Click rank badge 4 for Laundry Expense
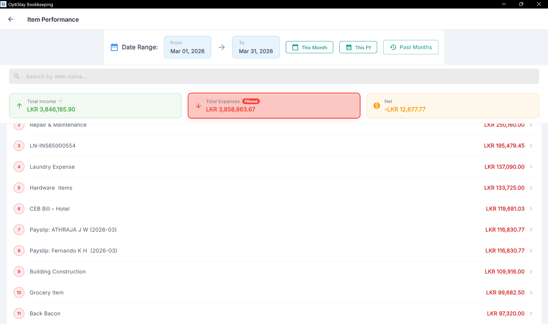The height and width of the screenshot is (324, 548). pyautogui.click(x=19, y=167)
